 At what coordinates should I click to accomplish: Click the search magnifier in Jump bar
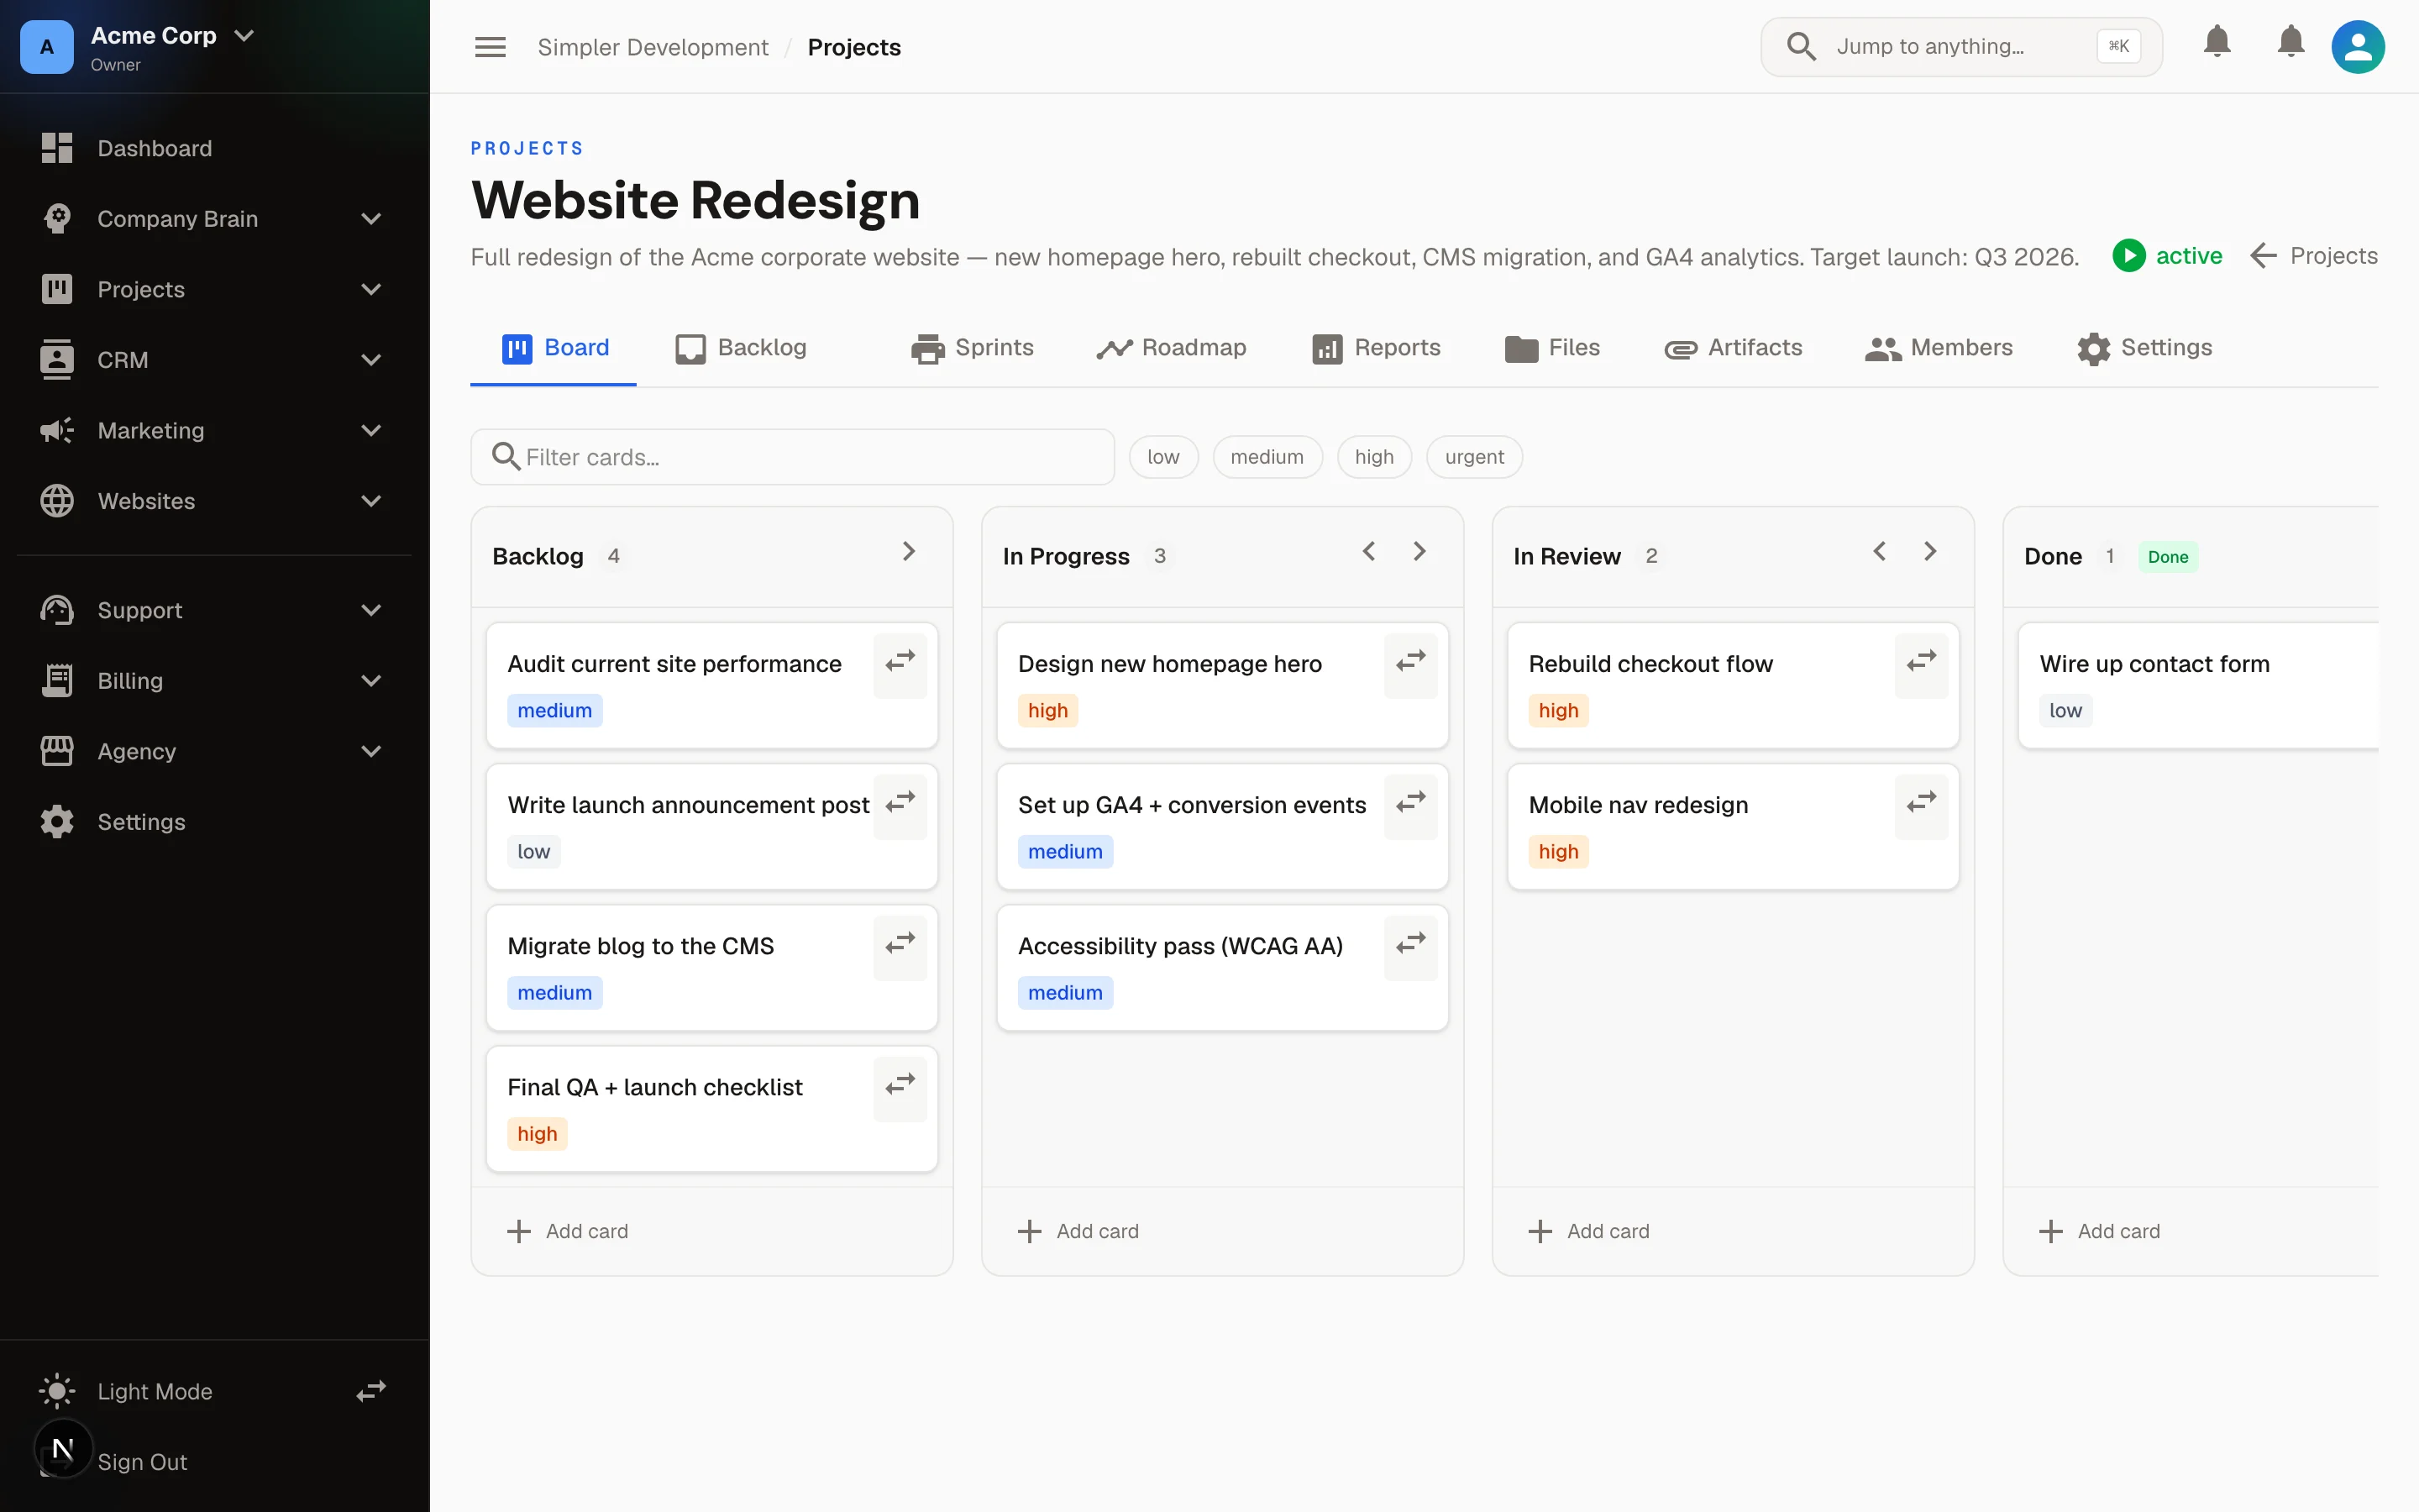pyautogui.click(x=1802, y=46)
